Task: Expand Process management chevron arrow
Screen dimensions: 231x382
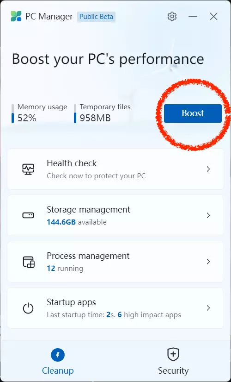Action: [208, 262]
